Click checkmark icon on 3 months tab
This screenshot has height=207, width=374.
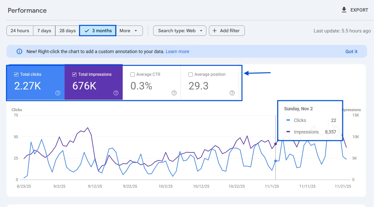87,31
